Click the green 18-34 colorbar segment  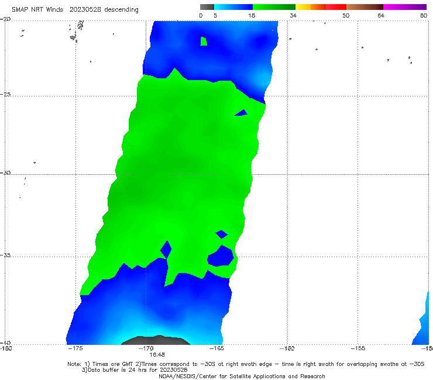274,7
